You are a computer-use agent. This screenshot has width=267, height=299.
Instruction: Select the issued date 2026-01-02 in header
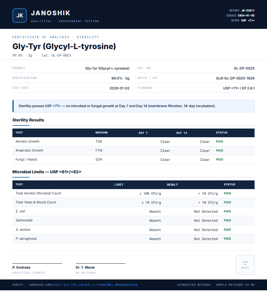point(246,16)
